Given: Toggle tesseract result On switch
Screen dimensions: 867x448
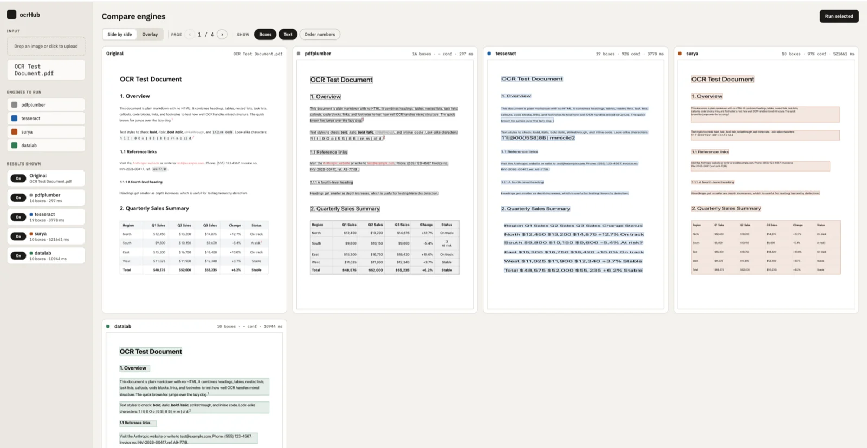Looking at the screenshot, I should click(18, 217).
